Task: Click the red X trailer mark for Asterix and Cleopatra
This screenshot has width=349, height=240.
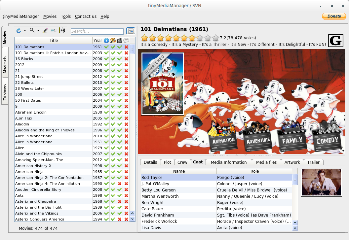Action: point(120,201)
